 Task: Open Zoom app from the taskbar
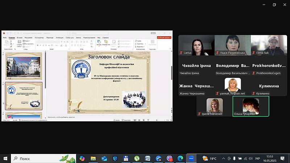pyautogui.click(x=191, y=158)
